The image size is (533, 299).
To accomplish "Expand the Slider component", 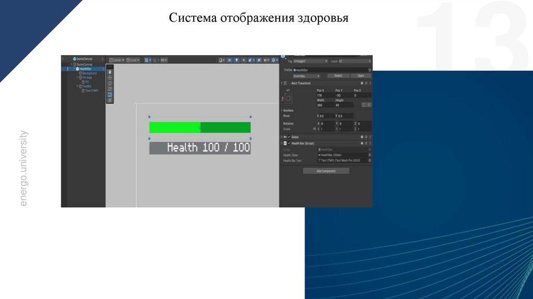I will [x=282, y=137].
